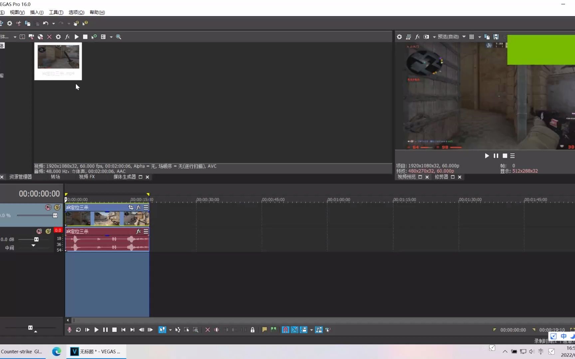Open project media views dropdown arrow
The height and width of the screenshot is (359, 575).
(111, 37)
